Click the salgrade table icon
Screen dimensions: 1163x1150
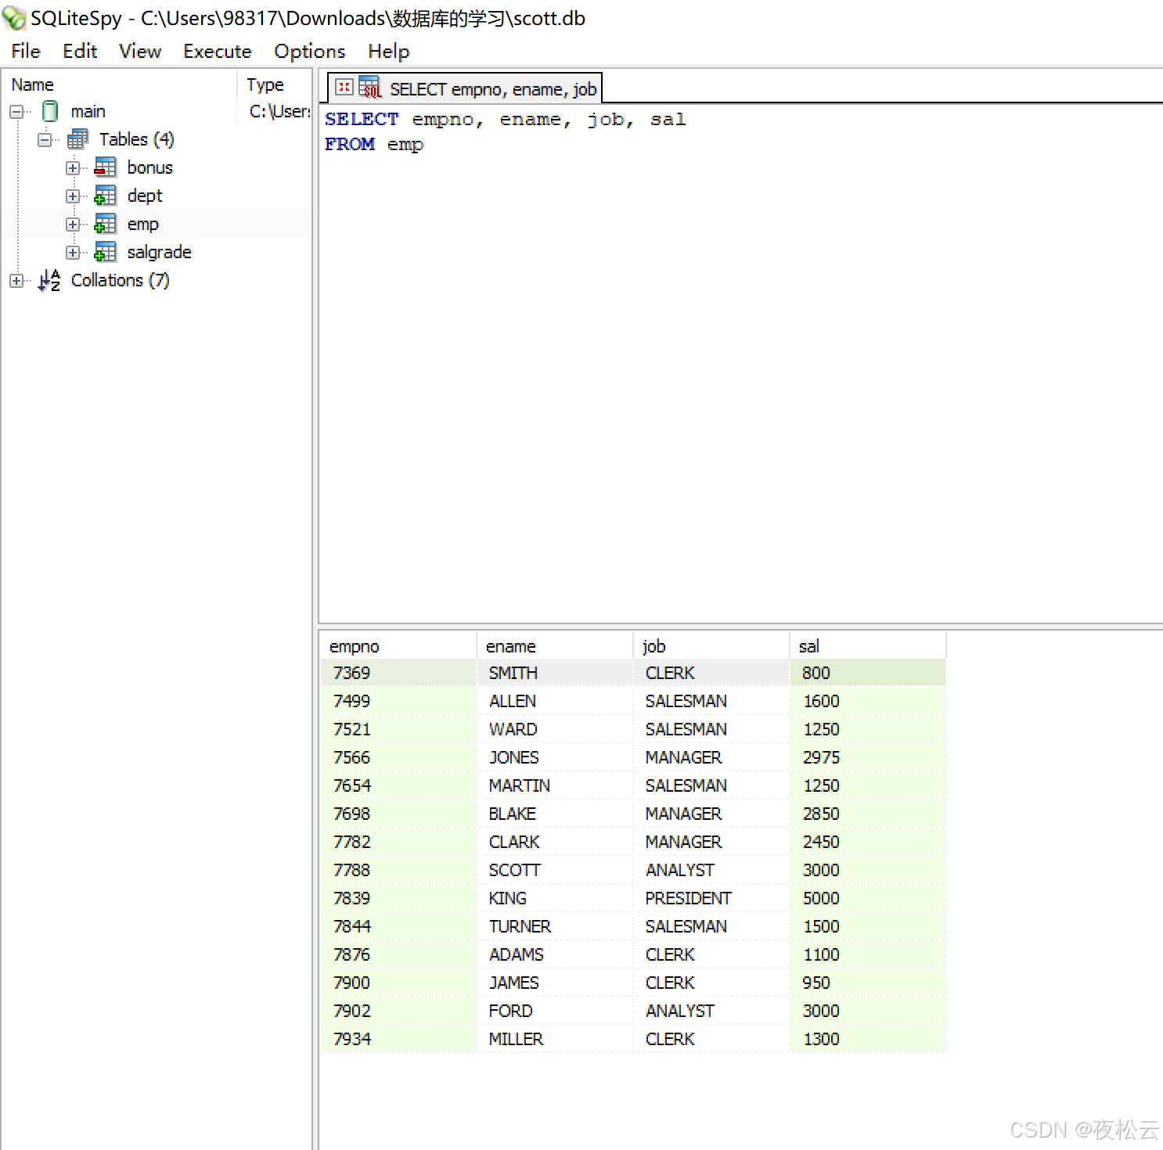104,251
